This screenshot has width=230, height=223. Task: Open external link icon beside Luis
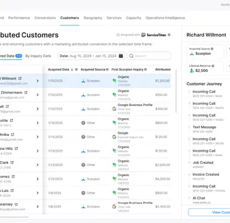12,190
